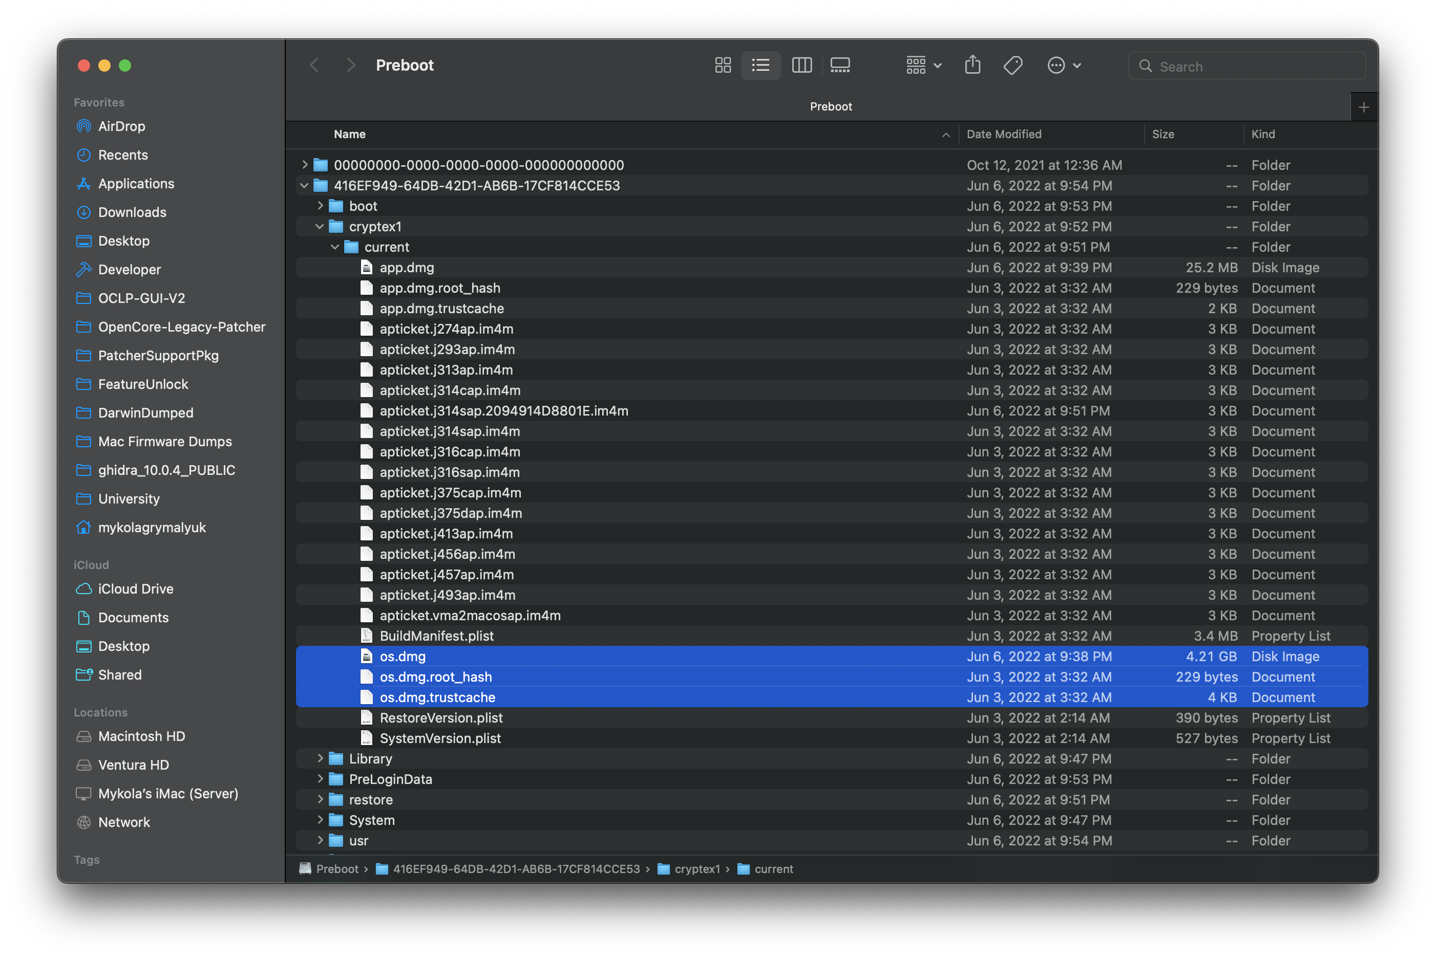This screenshot has width=1436, height=959.
Task: Open Applications from the sidebar
Action: [x=136, y=184]
